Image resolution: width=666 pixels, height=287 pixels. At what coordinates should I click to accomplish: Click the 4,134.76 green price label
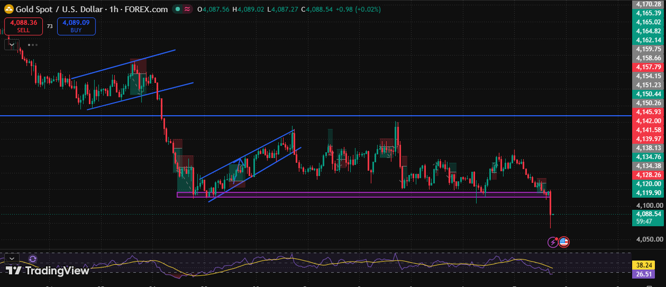tap(648, 157)
